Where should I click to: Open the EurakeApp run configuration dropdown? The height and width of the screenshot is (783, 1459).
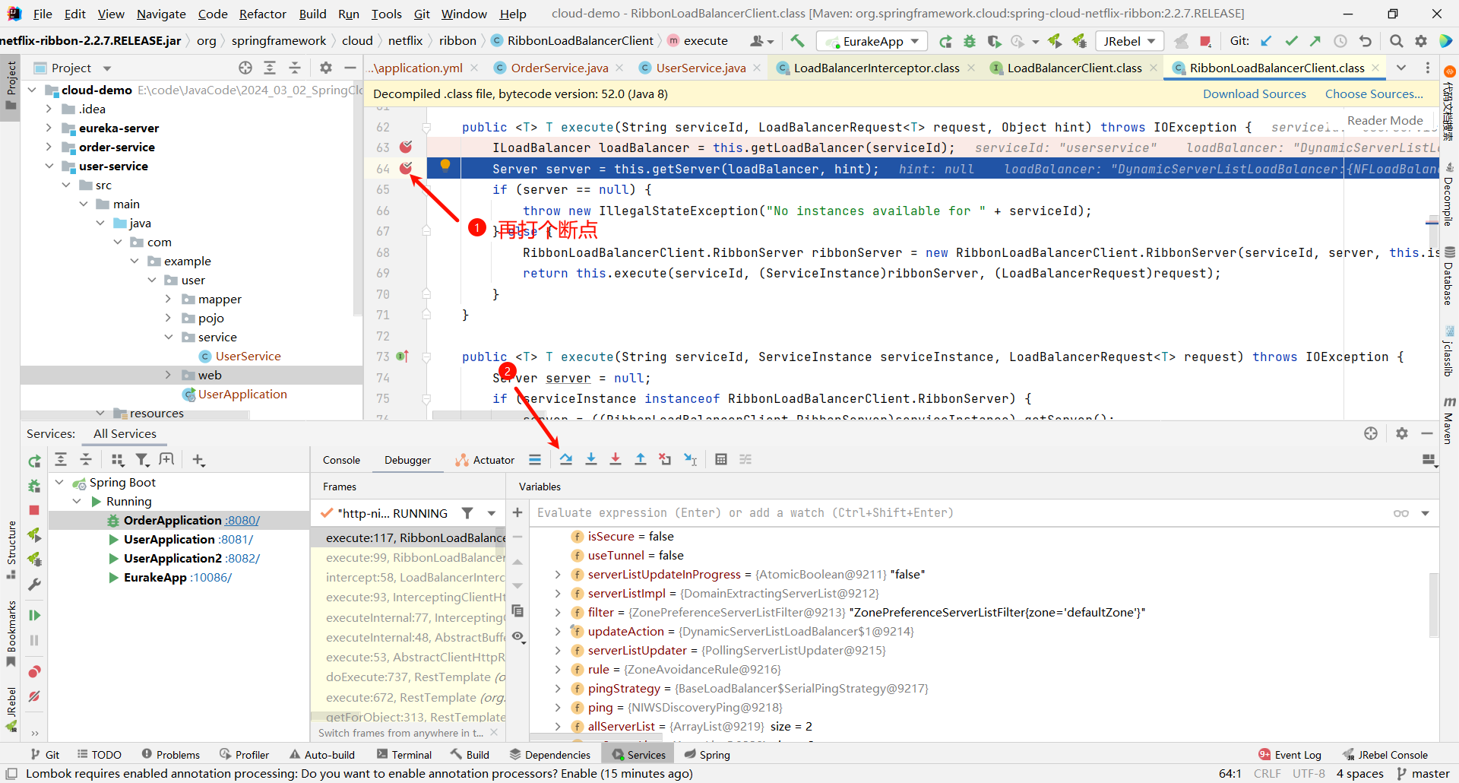872,41
